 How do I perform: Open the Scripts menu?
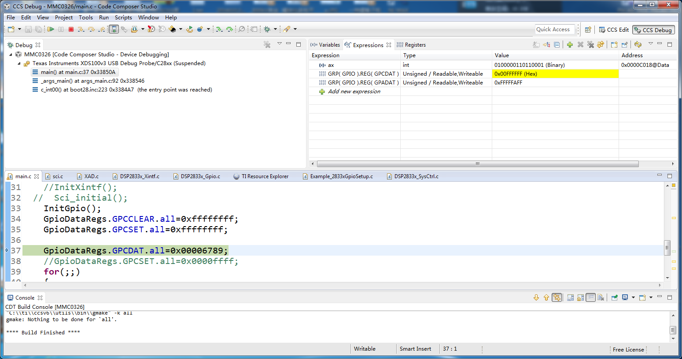point(123,18)
